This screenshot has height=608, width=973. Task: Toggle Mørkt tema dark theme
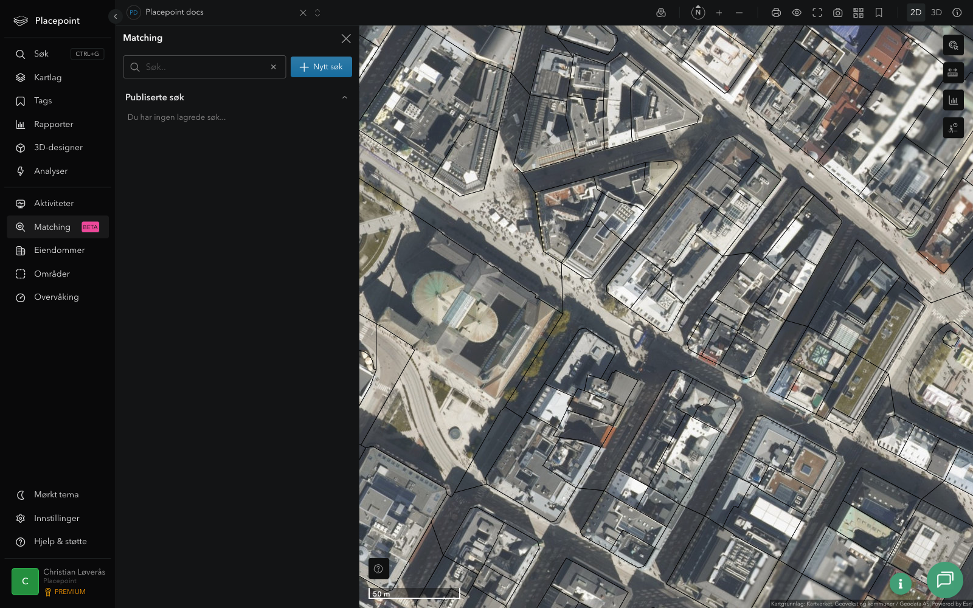click(56, 495)
